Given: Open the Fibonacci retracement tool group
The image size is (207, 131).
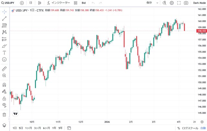Looking at the screenshot, I should tap(5, 25).
